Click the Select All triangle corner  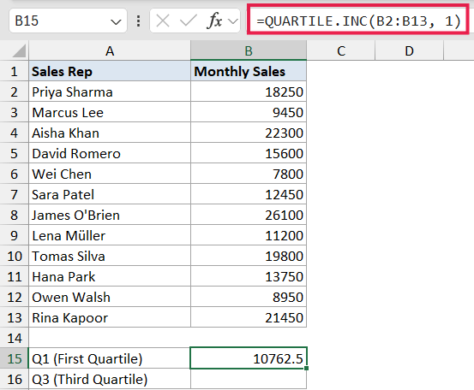(x=20, y=50)
